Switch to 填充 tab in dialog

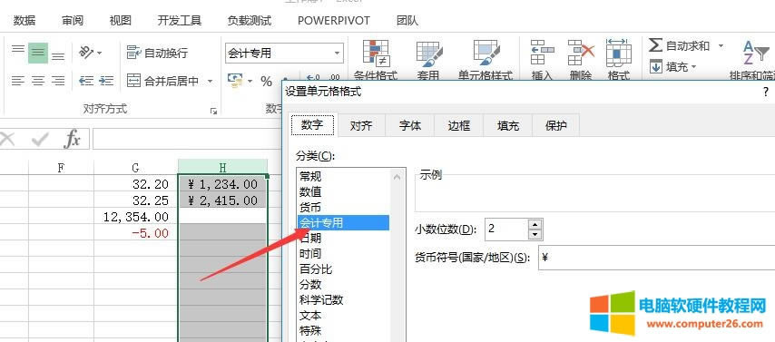pyautogui.click(x=508, y=125)
